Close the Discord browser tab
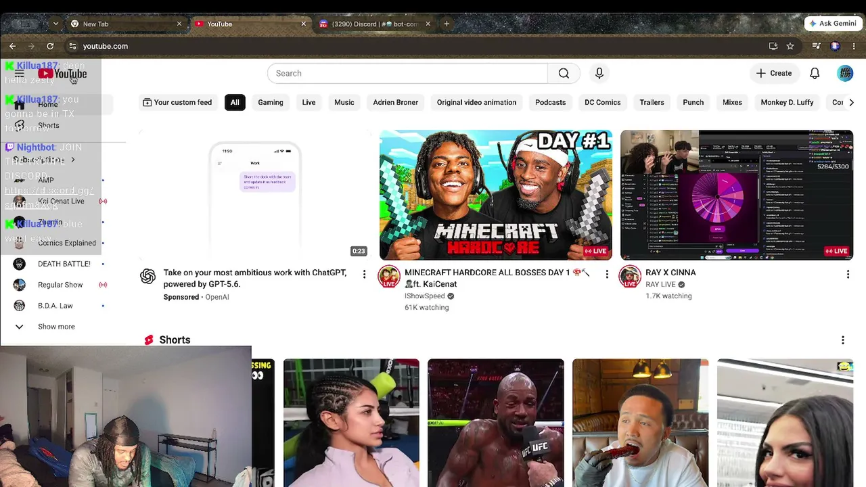The width and height of the screenshot is (866, 487). 428,24
